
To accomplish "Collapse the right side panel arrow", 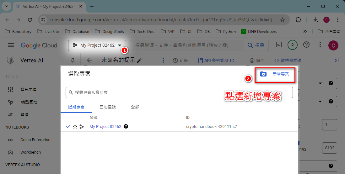I will pos(337,60).
